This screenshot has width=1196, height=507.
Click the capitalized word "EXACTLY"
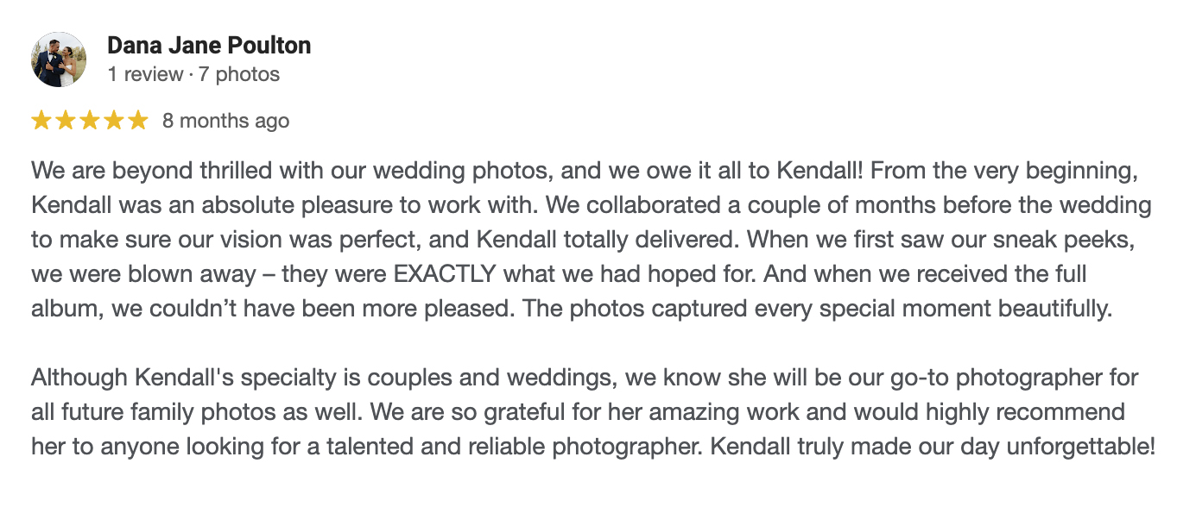click(x=445, y=275)
